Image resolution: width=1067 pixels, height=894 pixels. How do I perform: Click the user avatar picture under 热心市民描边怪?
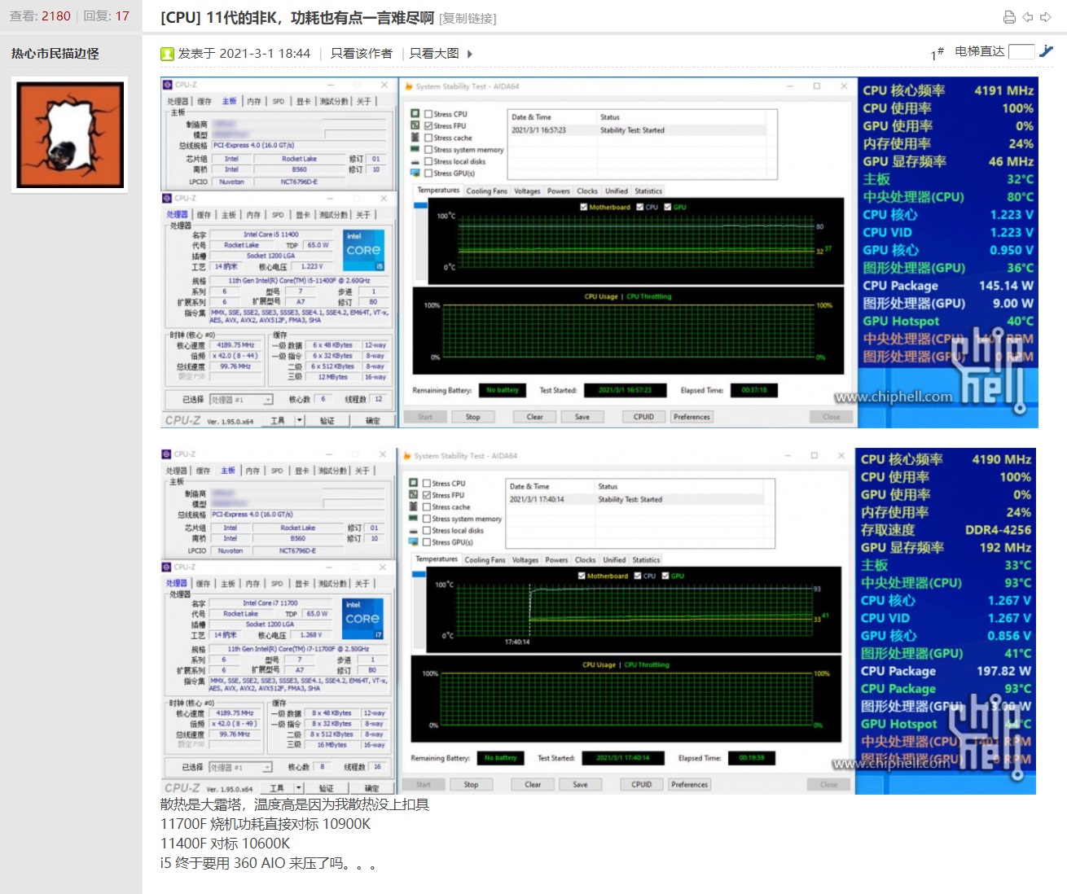69,135
